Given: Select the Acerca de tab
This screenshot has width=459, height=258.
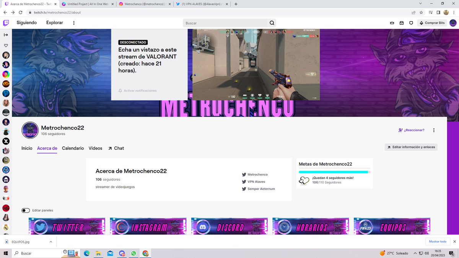Looking at the screenshot, I should [x=47, y=148].
